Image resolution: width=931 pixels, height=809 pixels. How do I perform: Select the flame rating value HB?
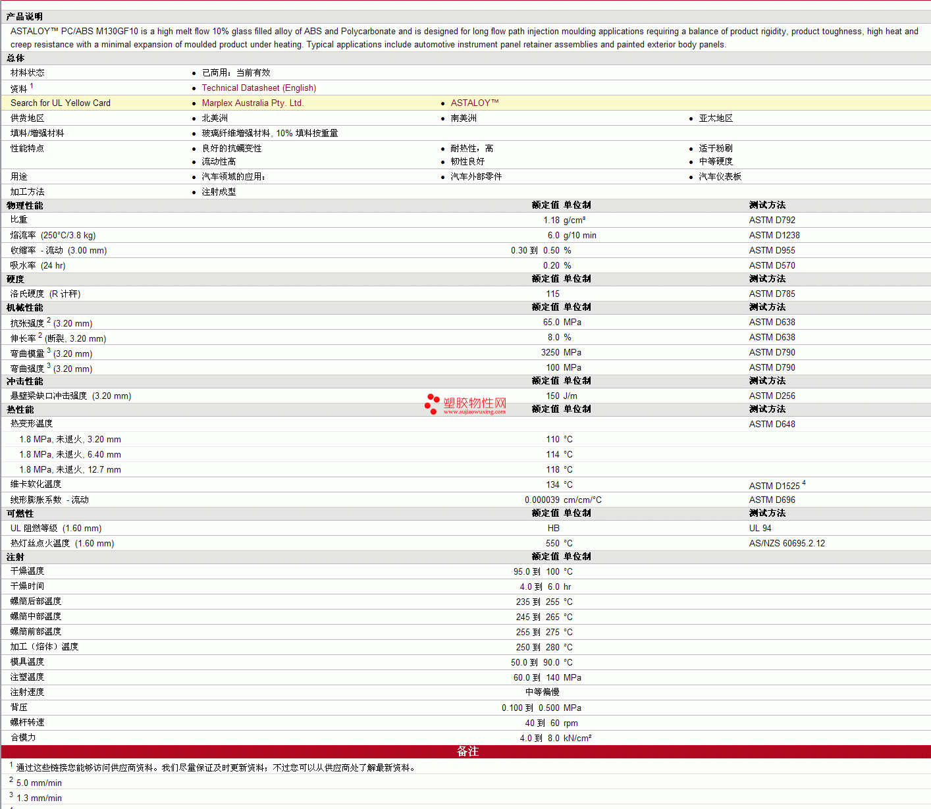pyautogui.click(x=554, y=528)
